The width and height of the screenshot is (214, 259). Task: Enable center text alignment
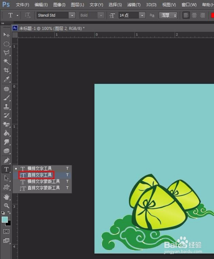click(x=194, y=15)
